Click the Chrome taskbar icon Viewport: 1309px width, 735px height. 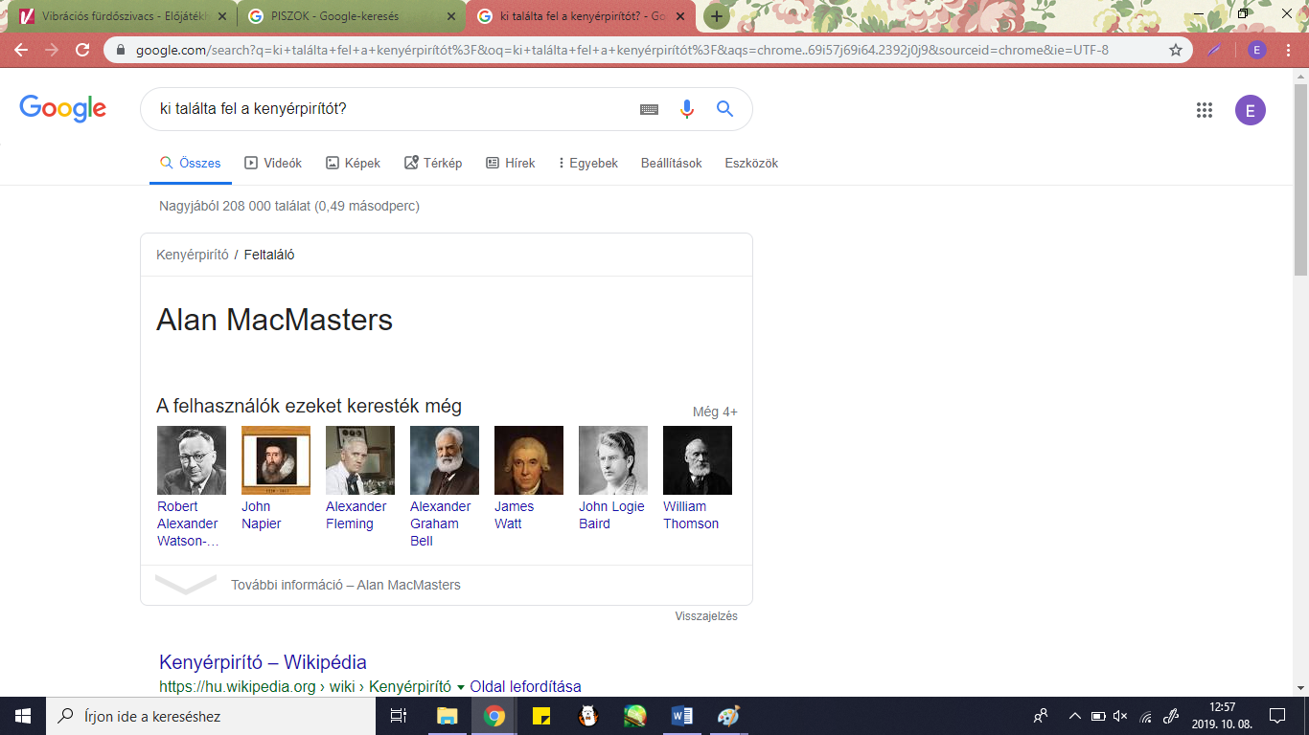coord(494,716)
